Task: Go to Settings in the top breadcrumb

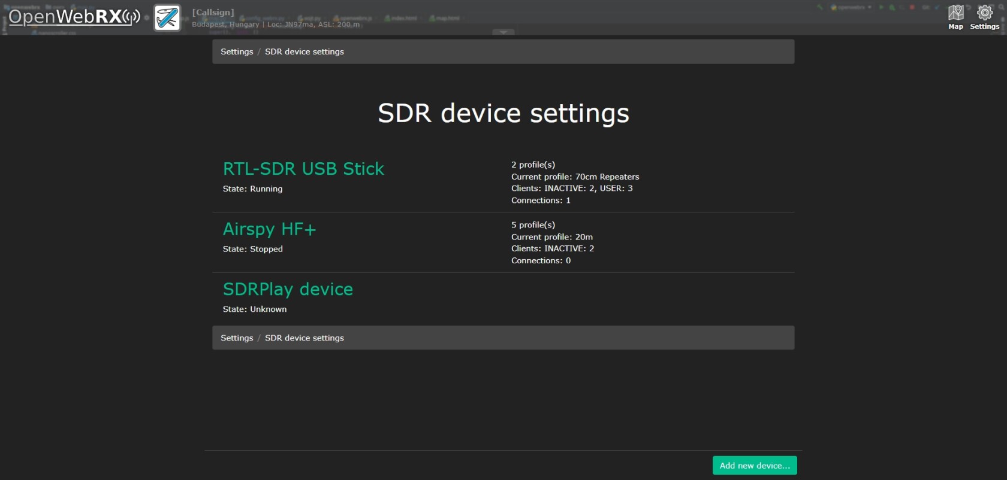Action: coord(237,51)
